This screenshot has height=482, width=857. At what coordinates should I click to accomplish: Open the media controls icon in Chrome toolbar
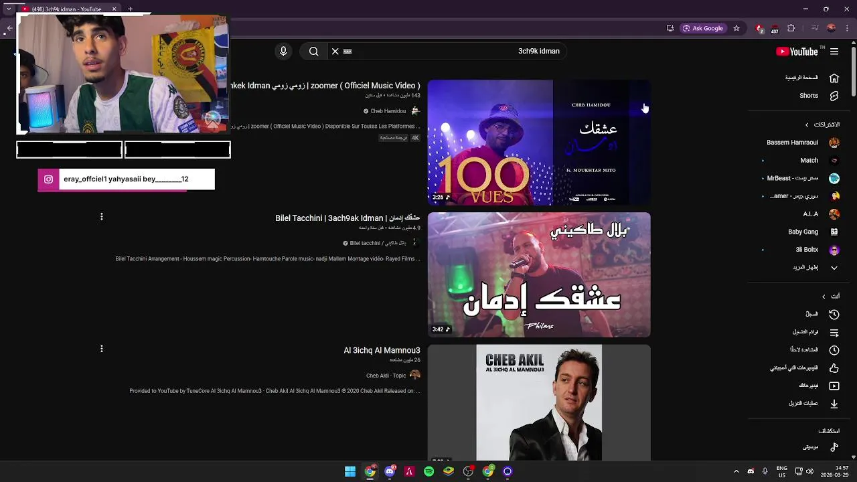pos(815,28)
